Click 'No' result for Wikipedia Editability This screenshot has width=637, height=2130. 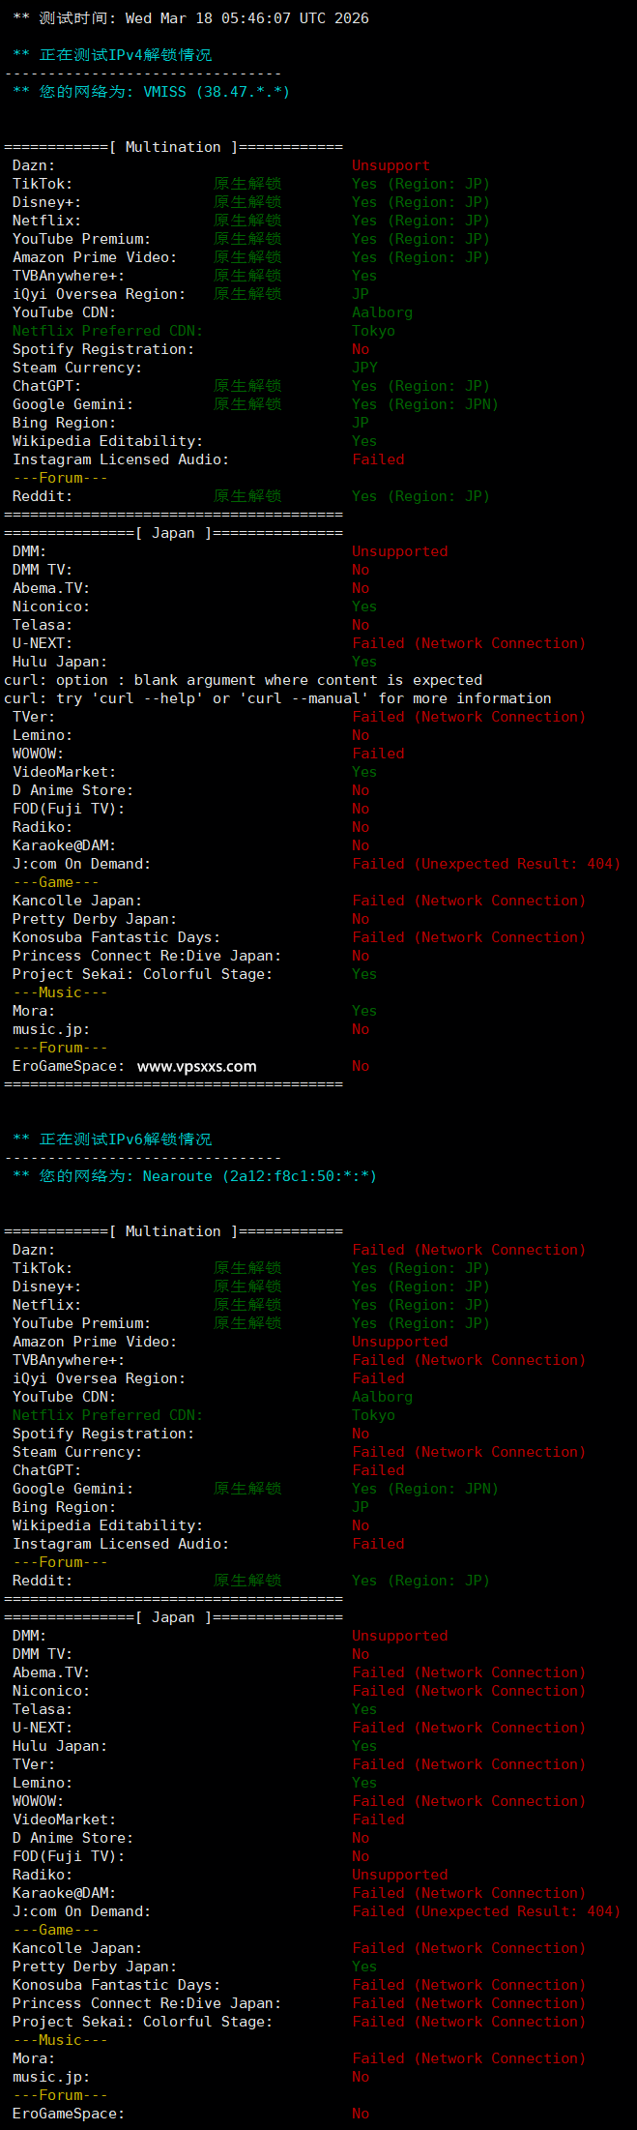361,1525
